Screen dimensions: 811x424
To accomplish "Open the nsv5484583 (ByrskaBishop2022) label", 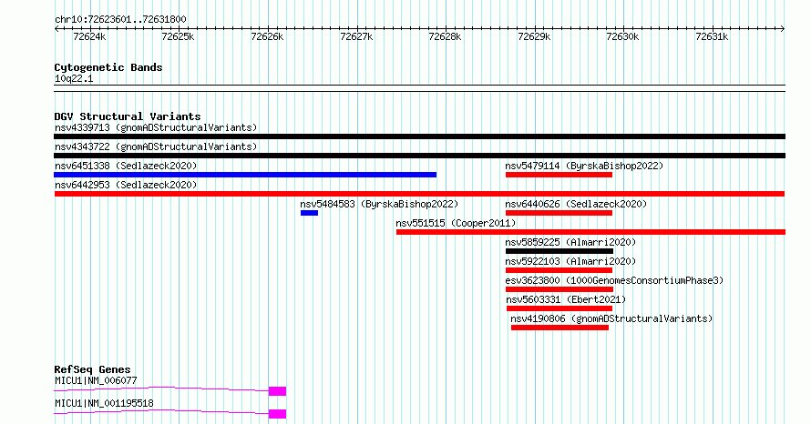I will (379, 204).
